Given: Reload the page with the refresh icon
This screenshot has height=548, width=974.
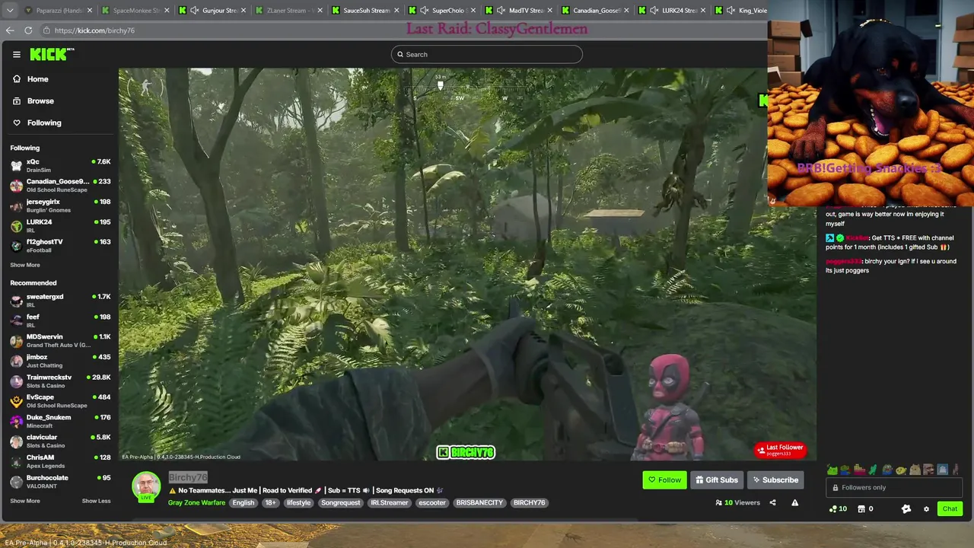Looking at the screenshot, I should (x=28, y=30).
